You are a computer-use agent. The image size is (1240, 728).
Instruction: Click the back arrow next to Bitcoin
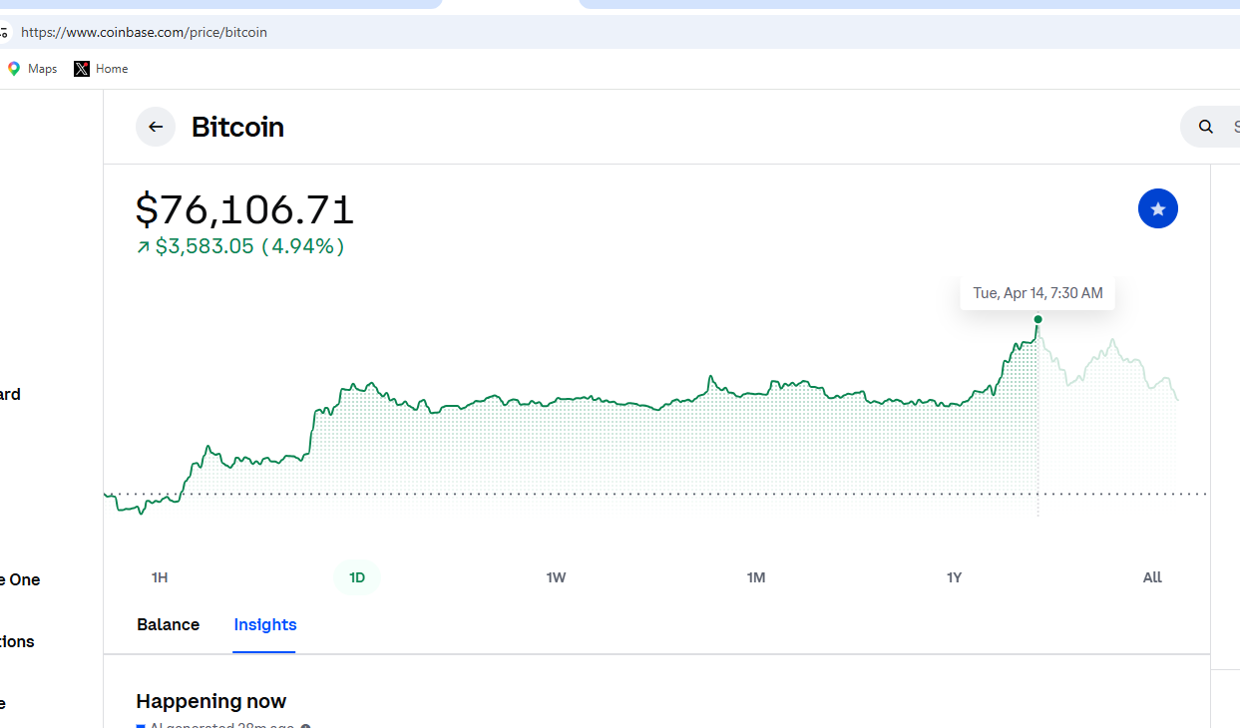(x=156, y=127)
